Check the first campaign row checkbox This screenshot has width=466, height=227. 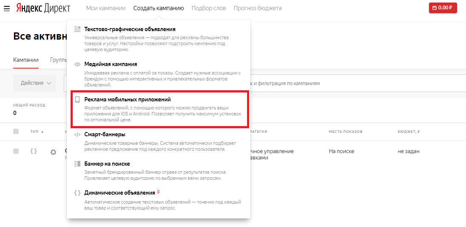pyautogui.click(x=16, y=151)
